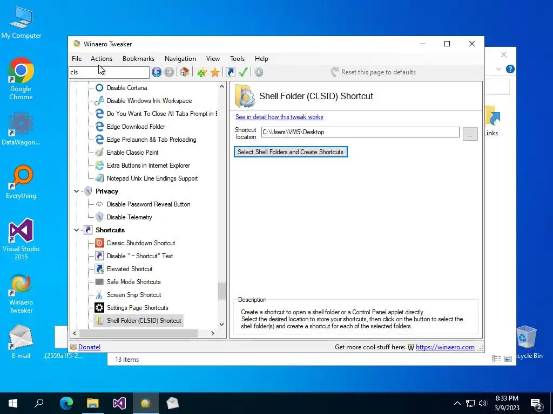Go back with the blue Back arrow
Viewport: 553px width, 414px height.
pos(157,72)
